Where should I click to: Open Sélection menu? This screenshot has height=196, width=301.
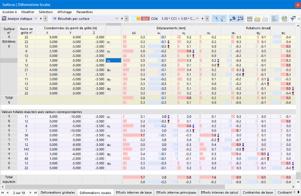pos(46,12)
